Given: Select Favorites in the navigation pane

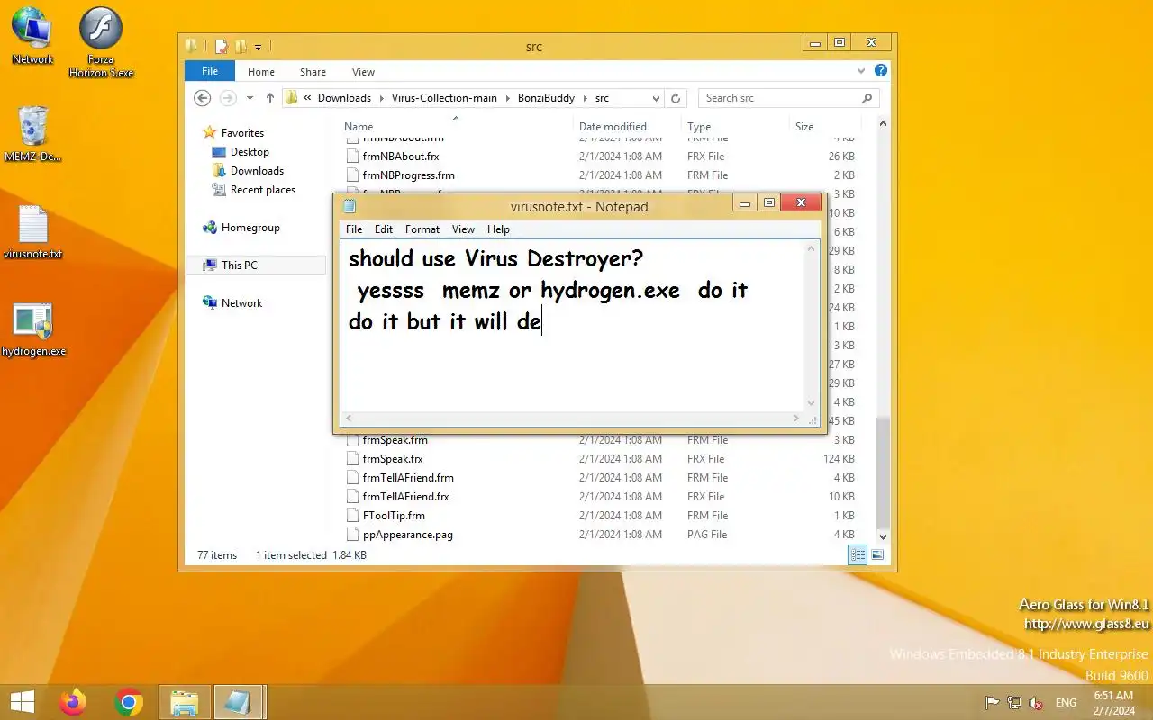Looking at the screenshot, I should pos(242,132).
